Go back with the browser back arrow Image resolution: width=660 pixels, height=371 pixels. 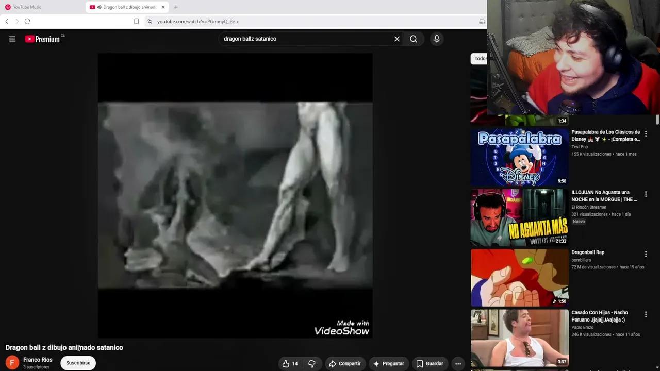coord(7,21)
